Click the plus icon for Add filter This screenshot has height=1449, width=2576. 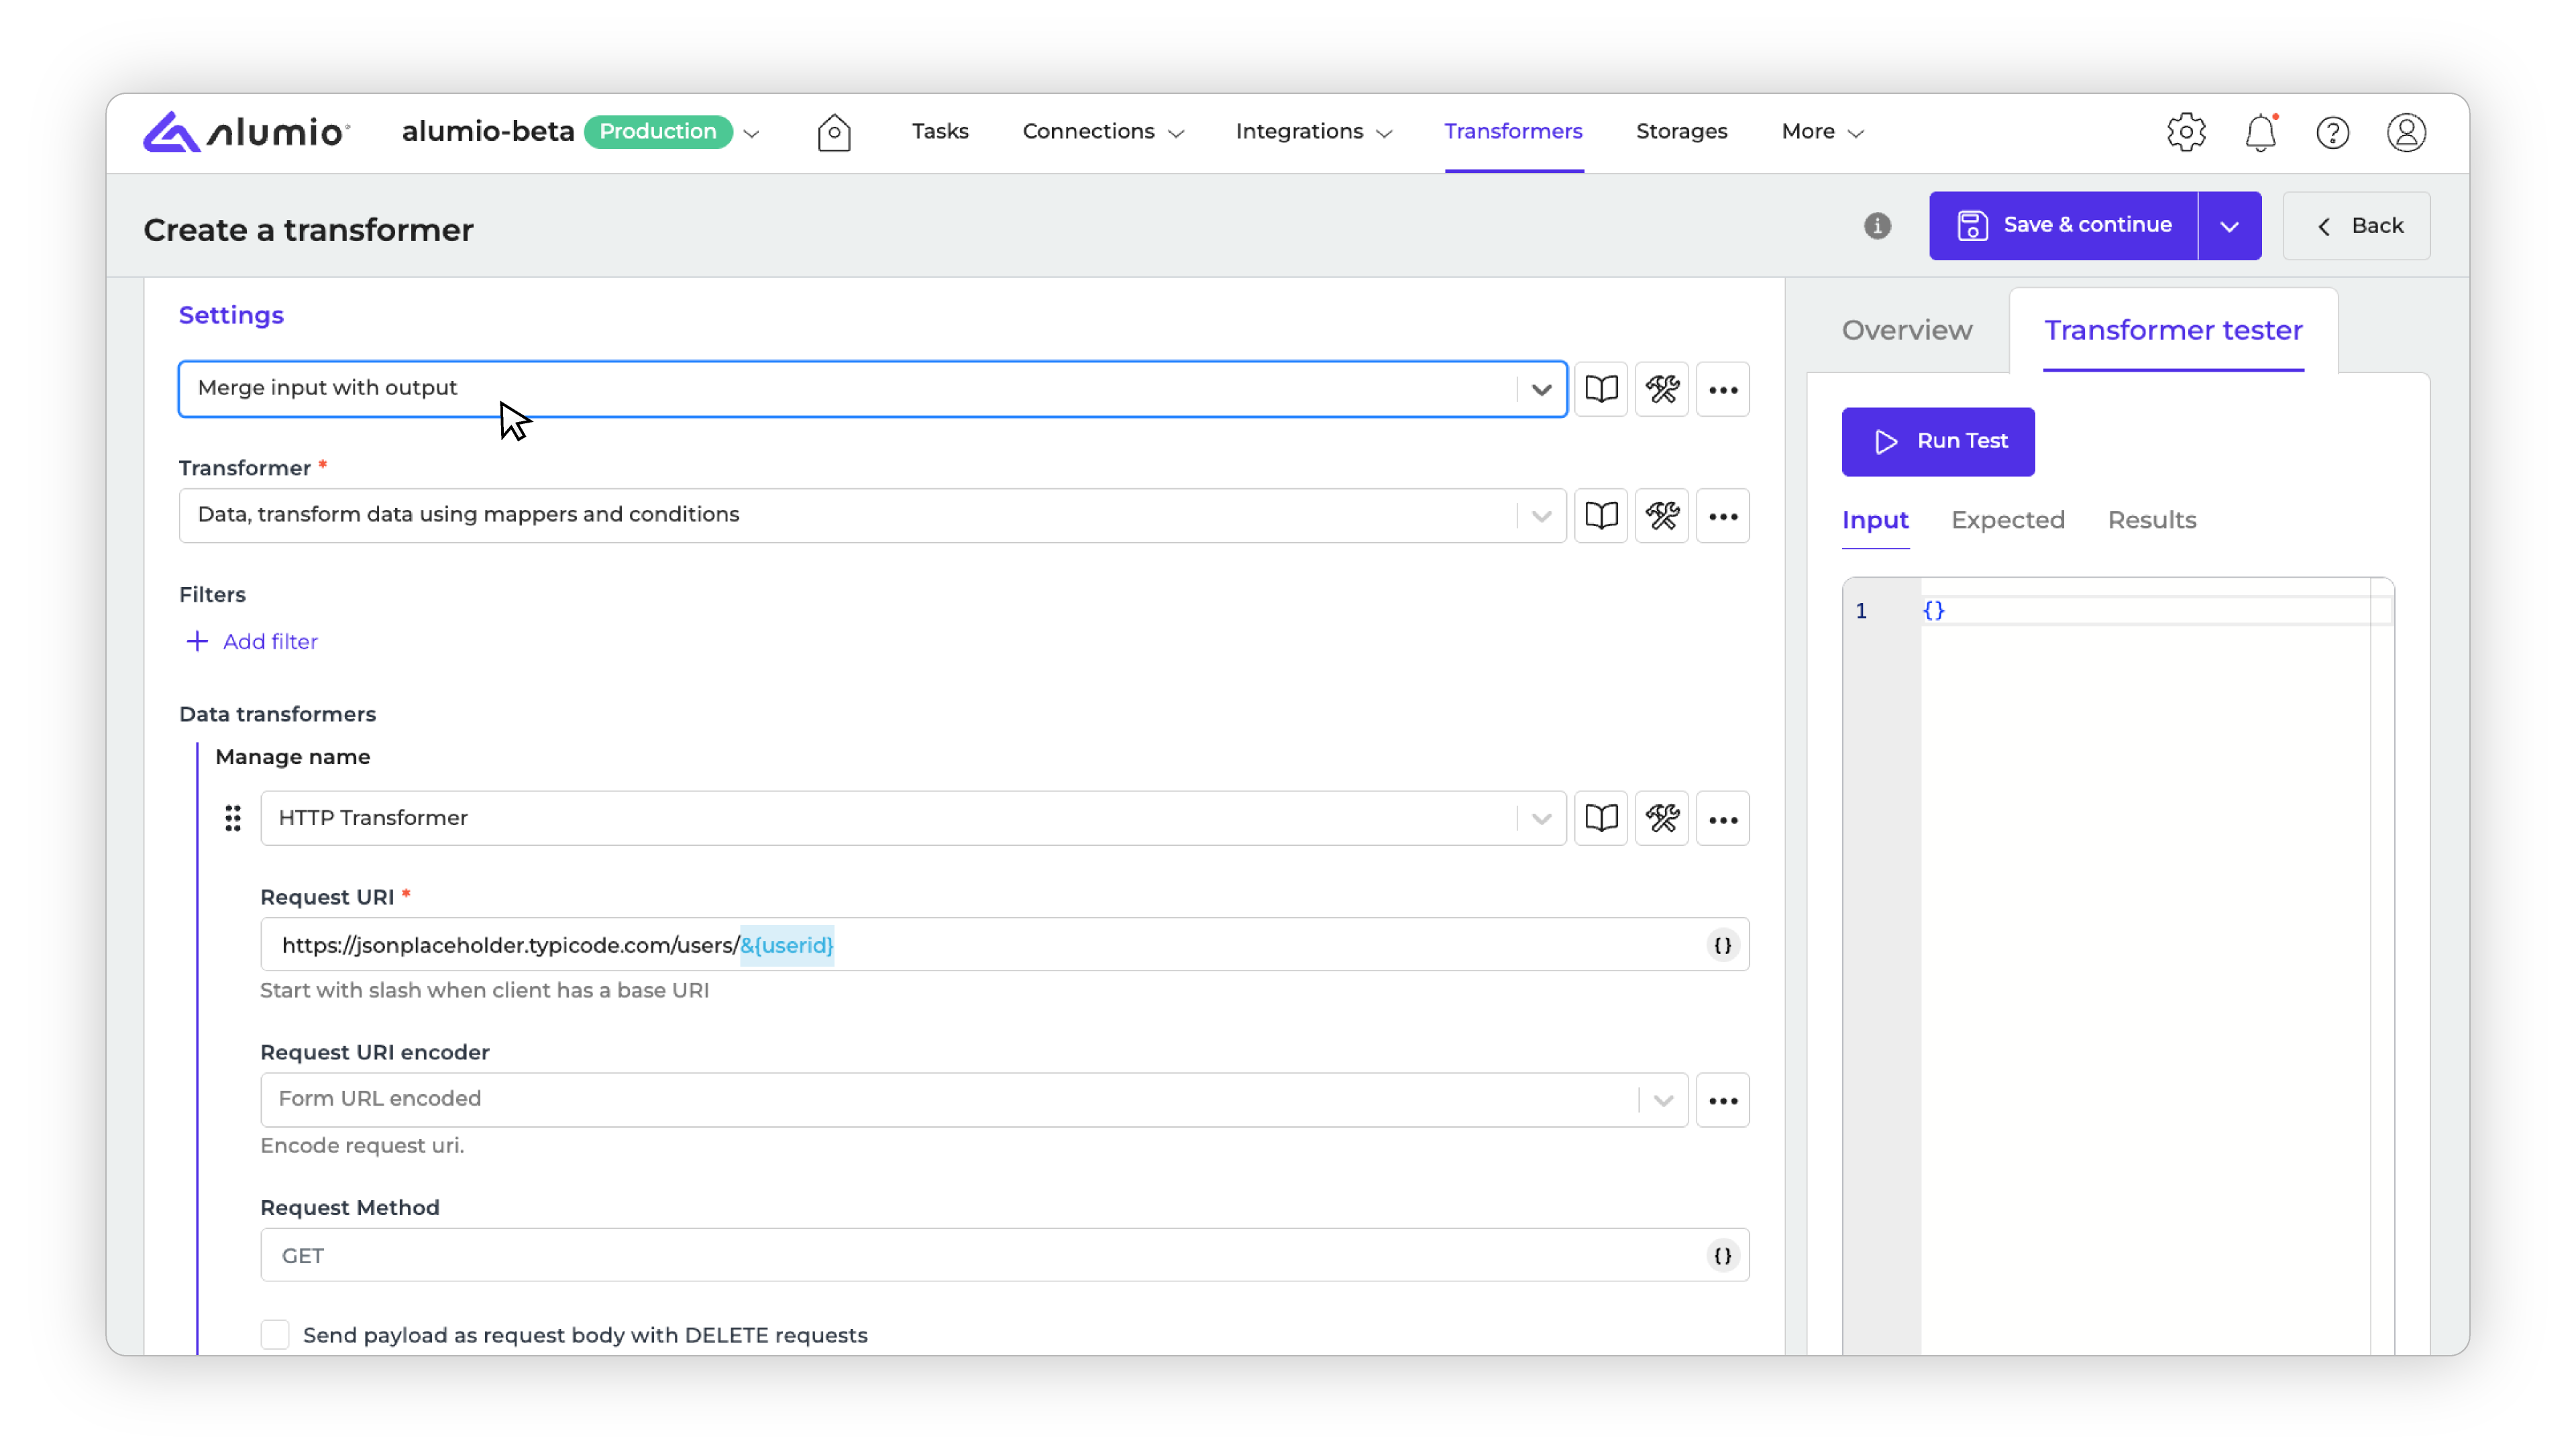[197, 641]
